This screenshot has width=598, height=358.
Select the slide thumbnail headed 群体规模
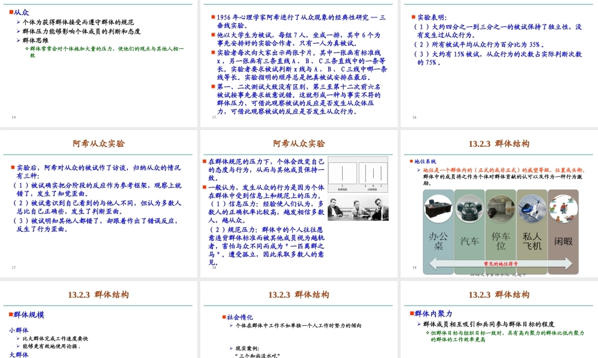coord(99,320)
